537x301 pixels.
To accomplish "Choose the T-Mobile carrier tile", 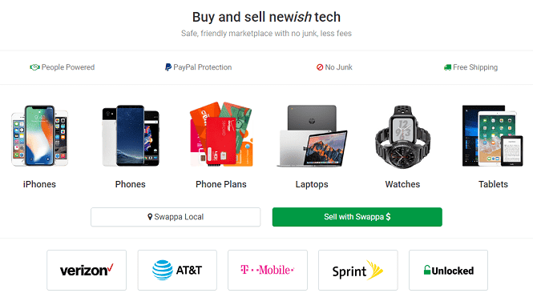I will tap(268, 271).
